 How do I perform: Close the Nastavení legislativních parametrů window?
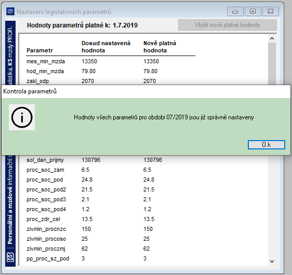[270, 12]
